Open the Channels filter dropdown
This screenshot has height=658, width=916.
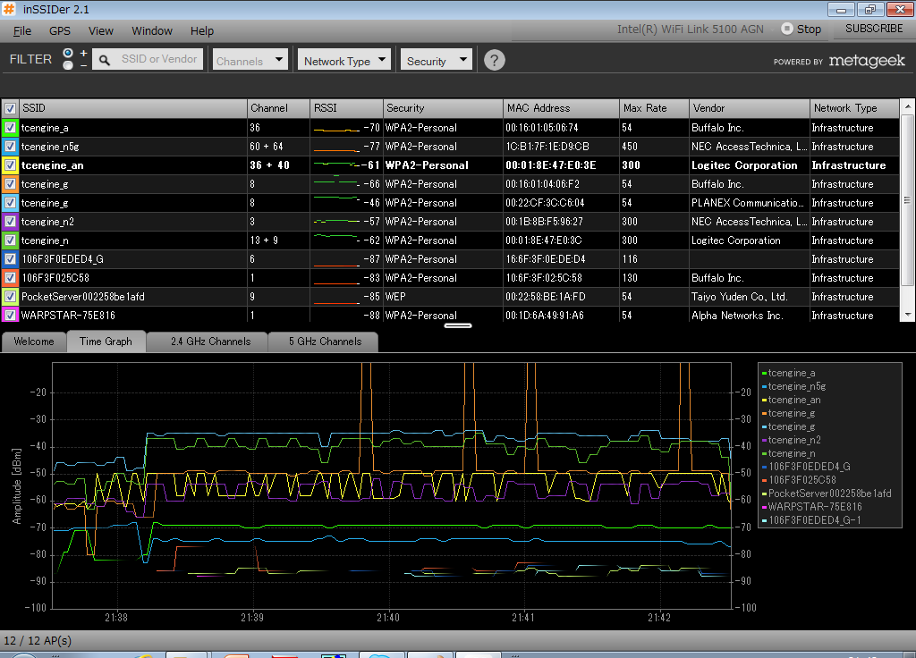click(x=250, y=60)
